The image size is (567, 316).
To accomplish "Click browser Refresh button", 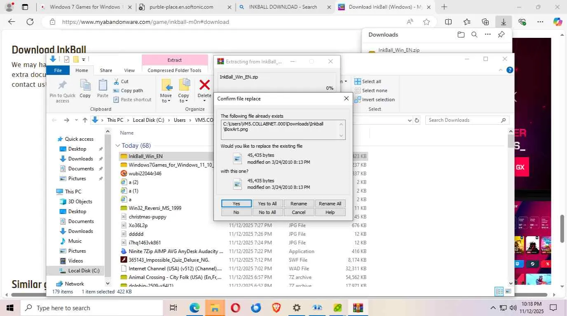I will [30, 22].
